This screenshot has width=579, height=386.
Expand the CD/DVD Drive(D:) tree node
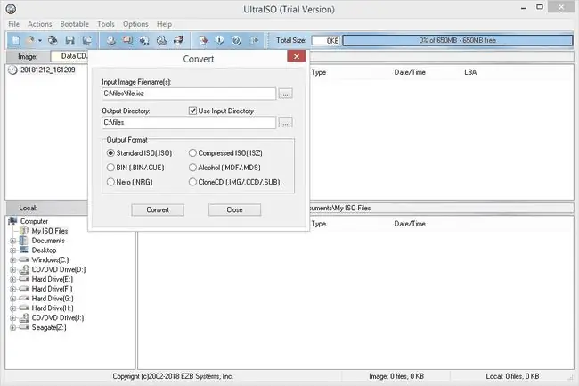click(13, 269)
